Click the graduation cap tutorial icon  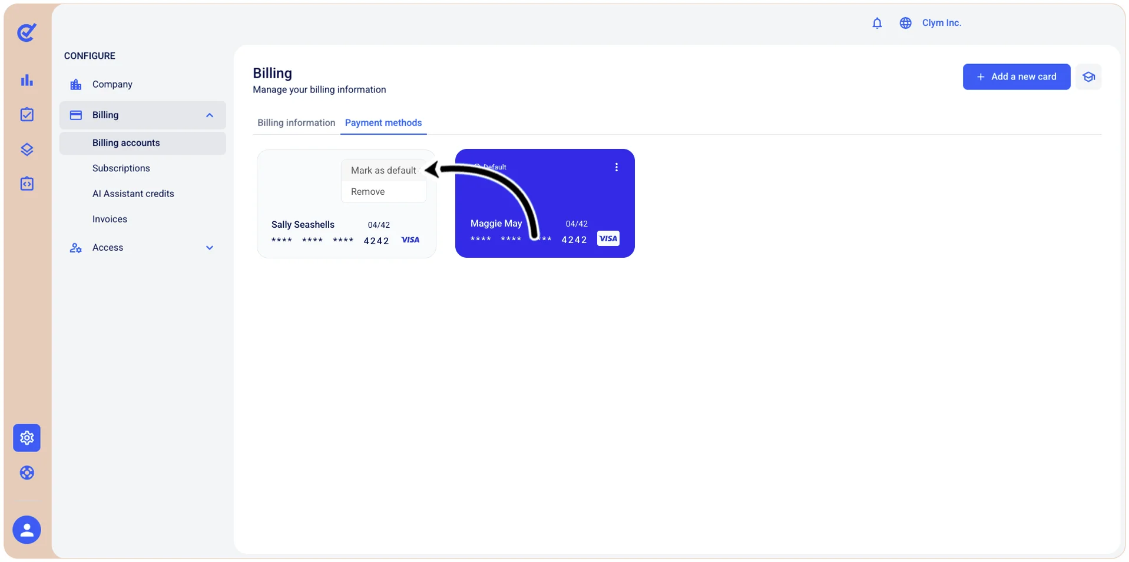1088,77
